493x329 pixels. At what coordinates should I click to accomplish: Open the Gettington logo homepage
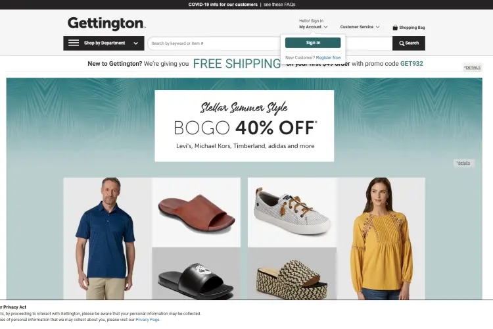point(106,24)
